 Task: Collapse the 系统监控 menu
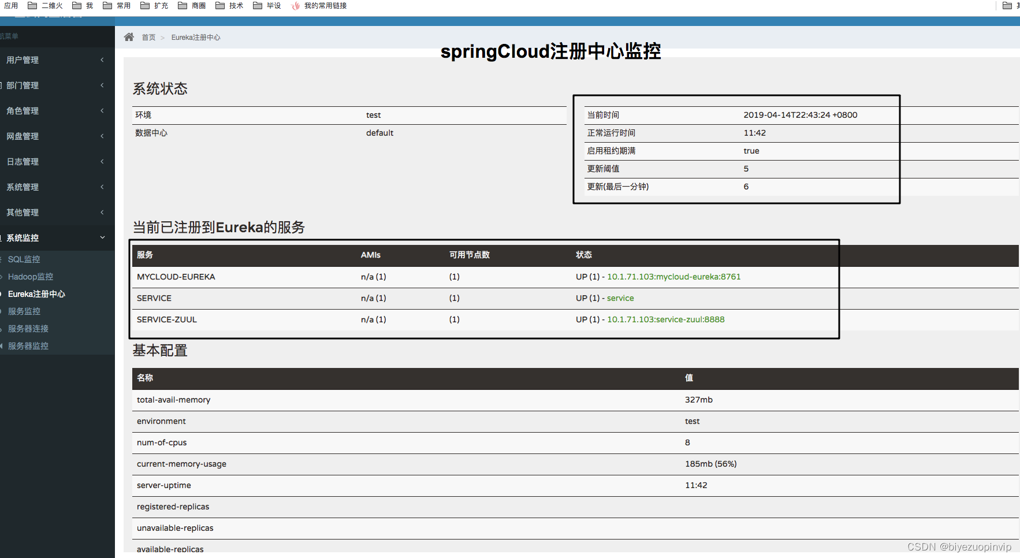(x=57, y=238)
